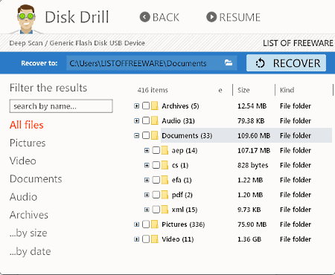Click the Archives folder icon
335x275 pixels.
click(155, 106)
